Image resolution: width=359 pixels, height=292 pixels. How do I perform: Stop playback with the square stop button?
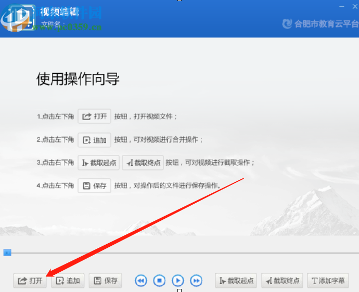pyautogui.click(x=159, y=281)
